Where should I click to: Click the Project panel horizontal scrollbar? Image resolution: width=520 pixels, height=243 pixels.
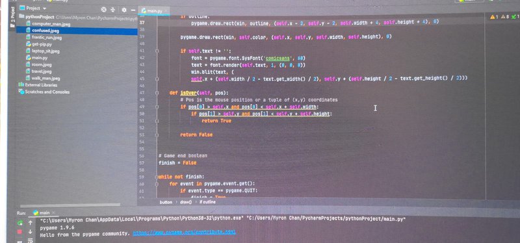coord(70,205)
